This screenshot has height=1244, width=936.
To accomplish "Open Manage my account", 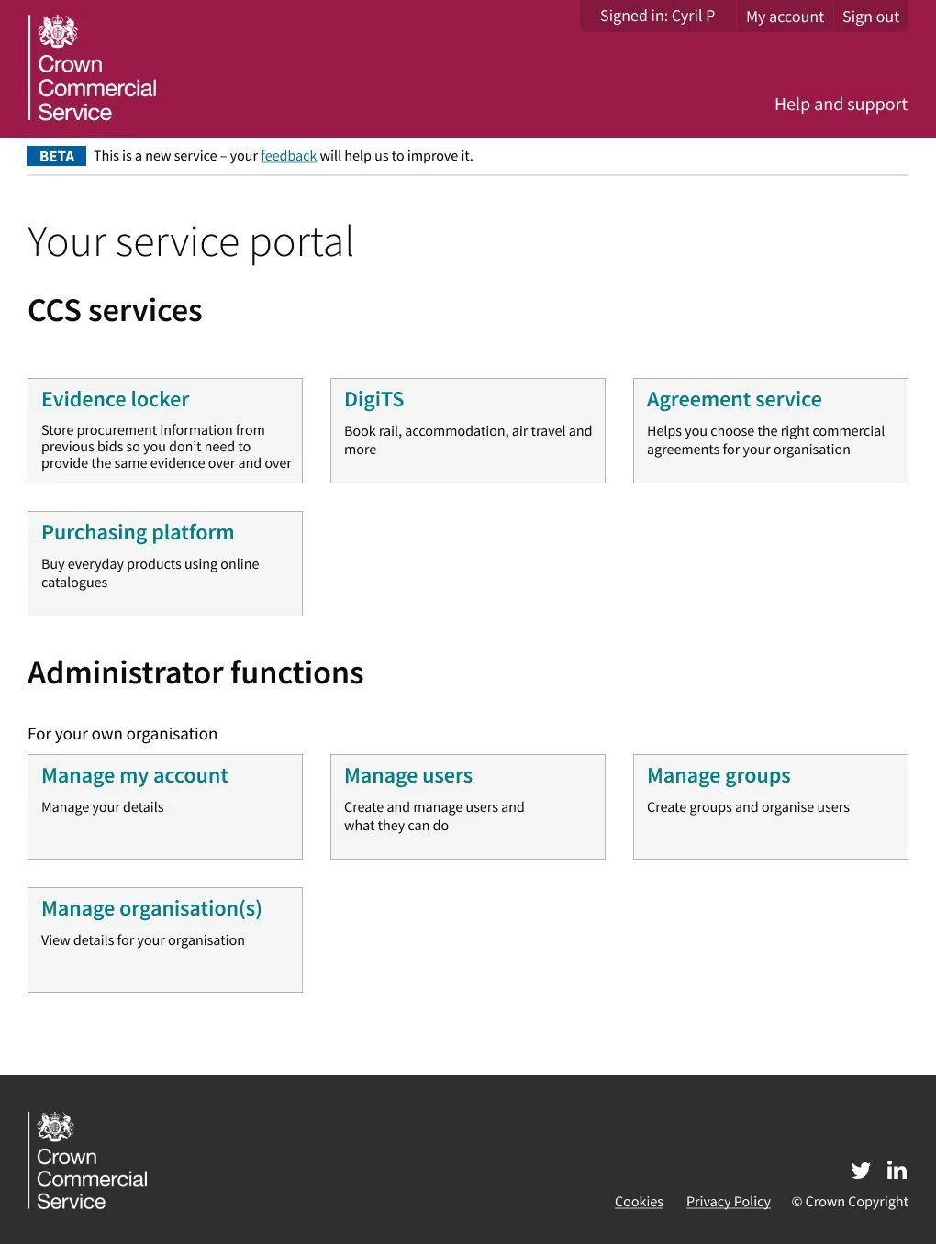I will pyautogui.click(x=135, y=775).
